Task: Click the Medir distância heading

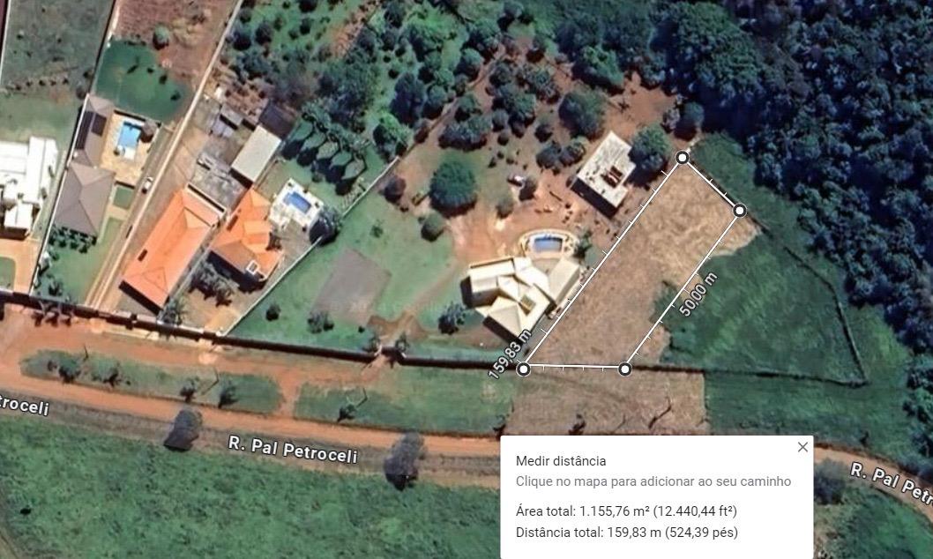Action: pyautogui.click(x=561, y=461)
